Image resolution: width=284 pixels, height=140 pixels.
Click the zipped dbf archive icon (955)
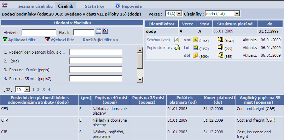tap(220, 55)
